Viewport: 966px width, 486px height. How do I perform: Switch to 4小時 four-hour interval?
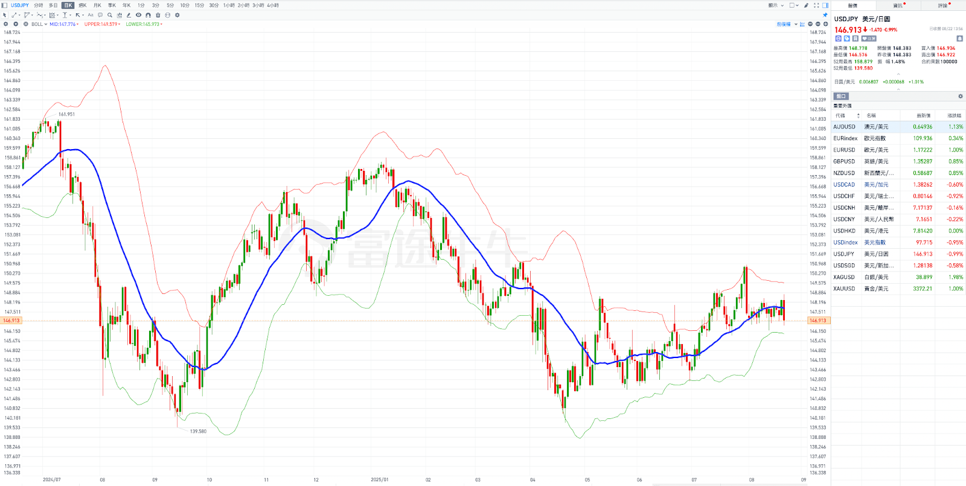click(273, 5)
